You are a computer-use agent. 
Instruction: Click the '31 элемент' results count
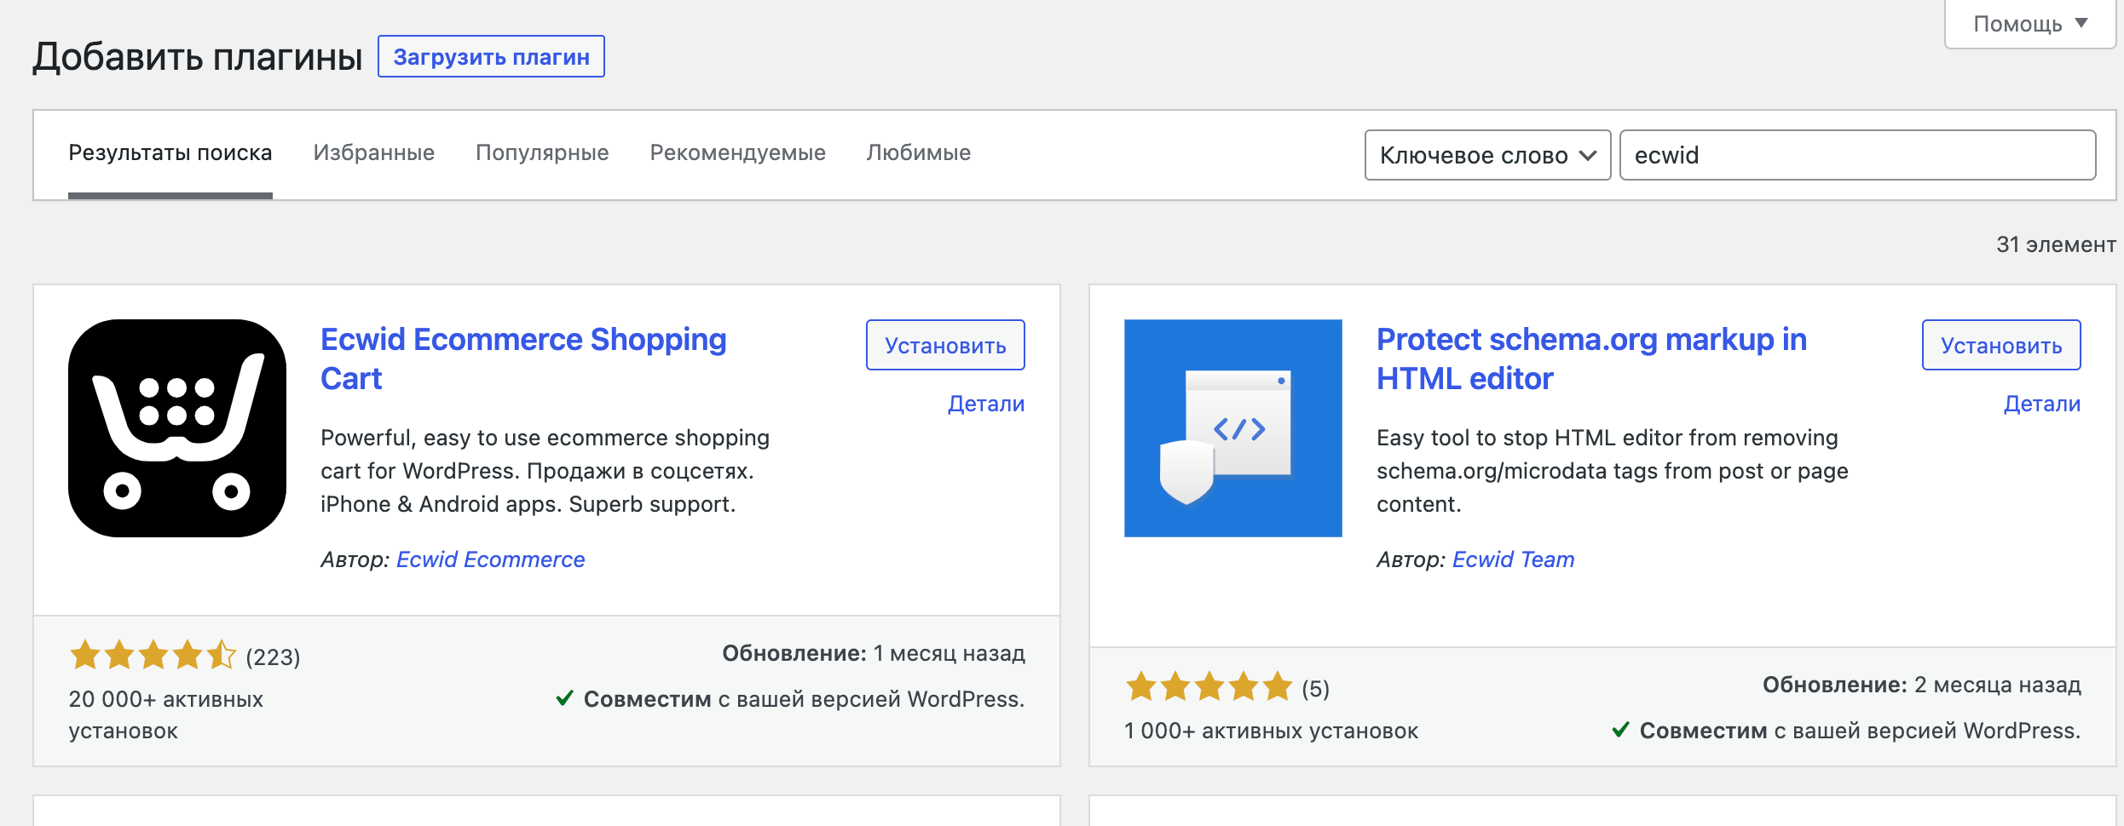coord(2056,244)
